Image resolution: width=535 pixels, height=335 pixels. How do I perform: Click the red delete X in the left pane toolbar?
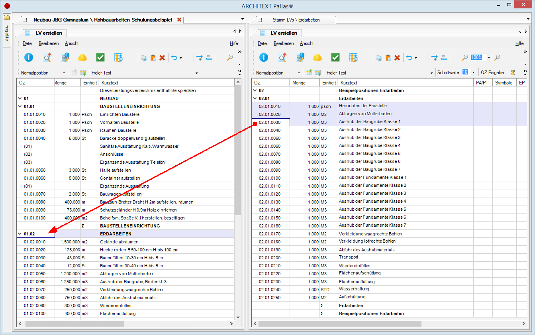coord(162,58)
